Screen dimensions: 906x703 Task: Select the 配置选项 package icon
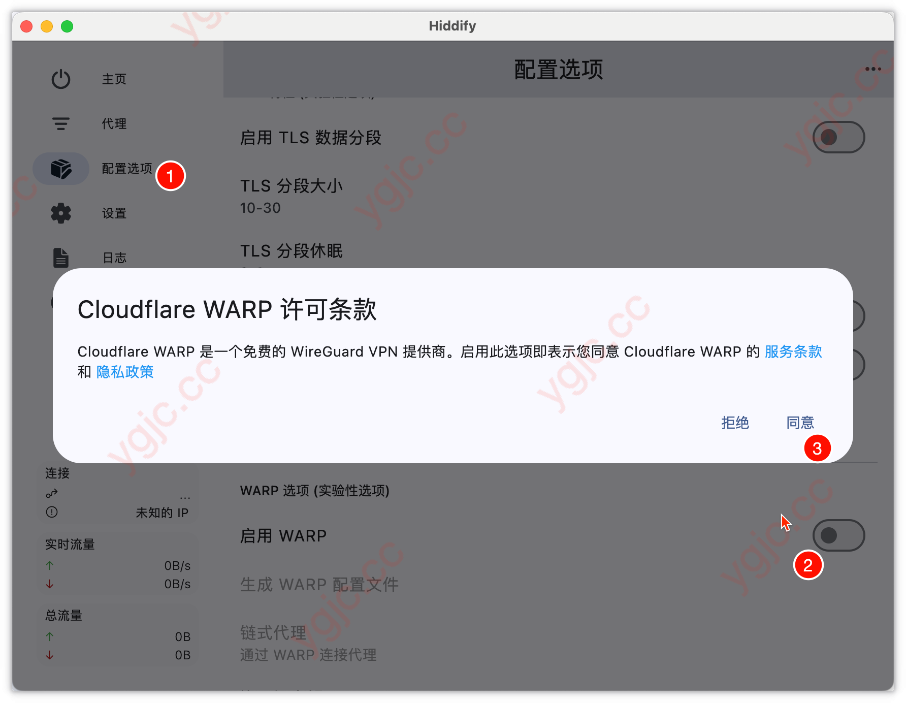60,168
